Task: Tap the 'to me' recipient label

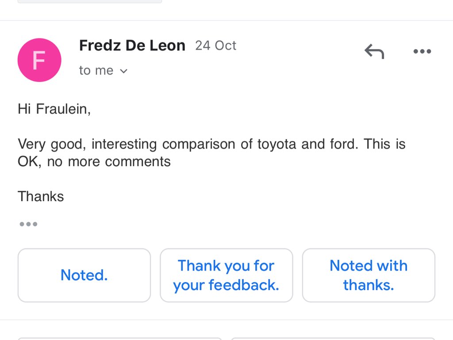Action: [96, 71]
